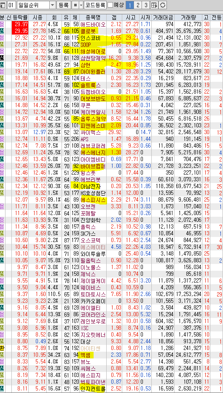
Task: Select the 삼천당제약 stock row
Action: point(111,58)
